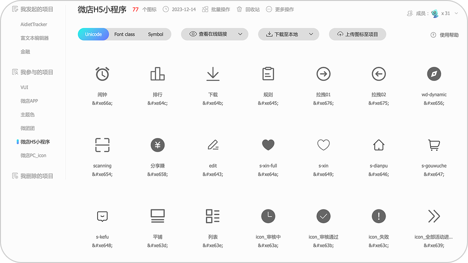Viewport: 468px width, 263px height.
Task: Open the AidietTracker project
Action: click(34, 24)
